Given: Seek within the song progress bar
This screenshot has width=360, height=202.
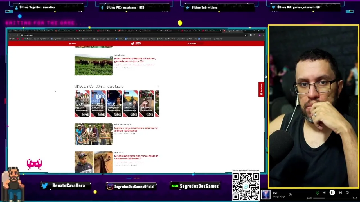Looking at the screenshot, I should pos(332,198).
